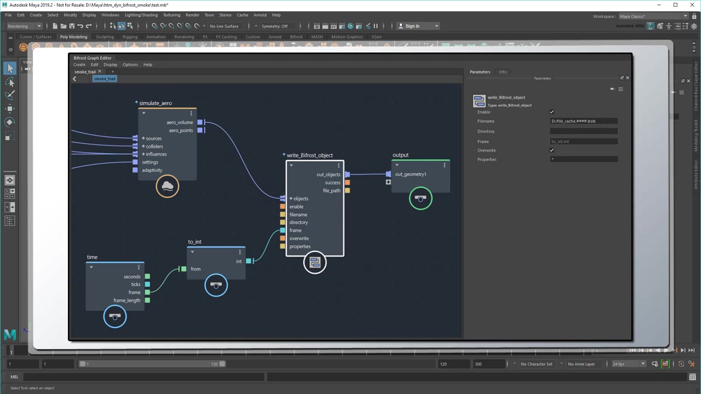
Task: Open the Lighting/Shading menu
Action: coord(141,15)
